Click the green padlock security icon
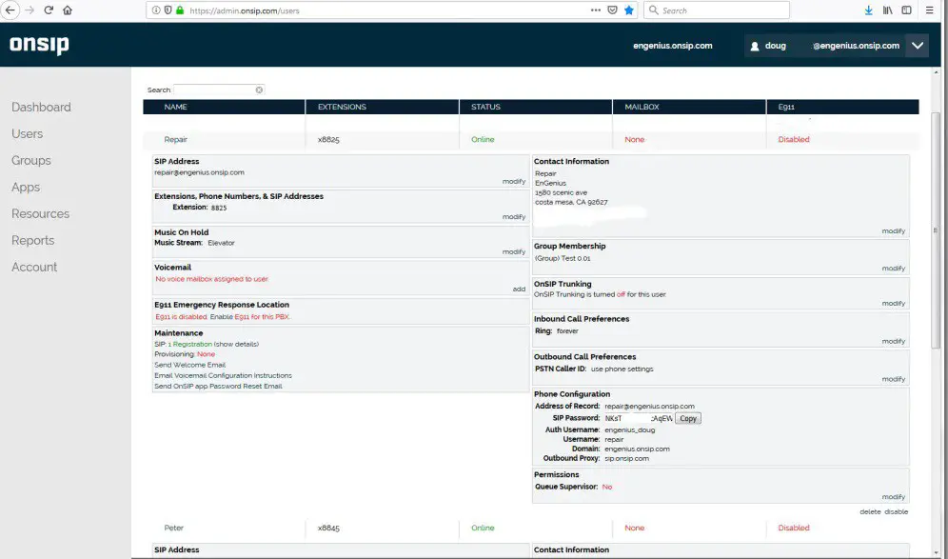The height and width of the screenshot is (559, 948). click(x=180, y=10)
